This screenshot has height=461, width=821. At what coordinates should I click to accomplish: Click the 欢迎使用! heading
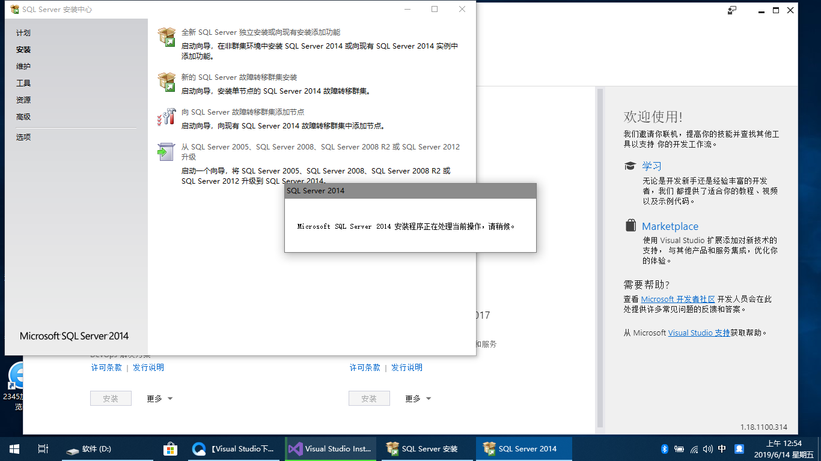(x=653, y=116)
